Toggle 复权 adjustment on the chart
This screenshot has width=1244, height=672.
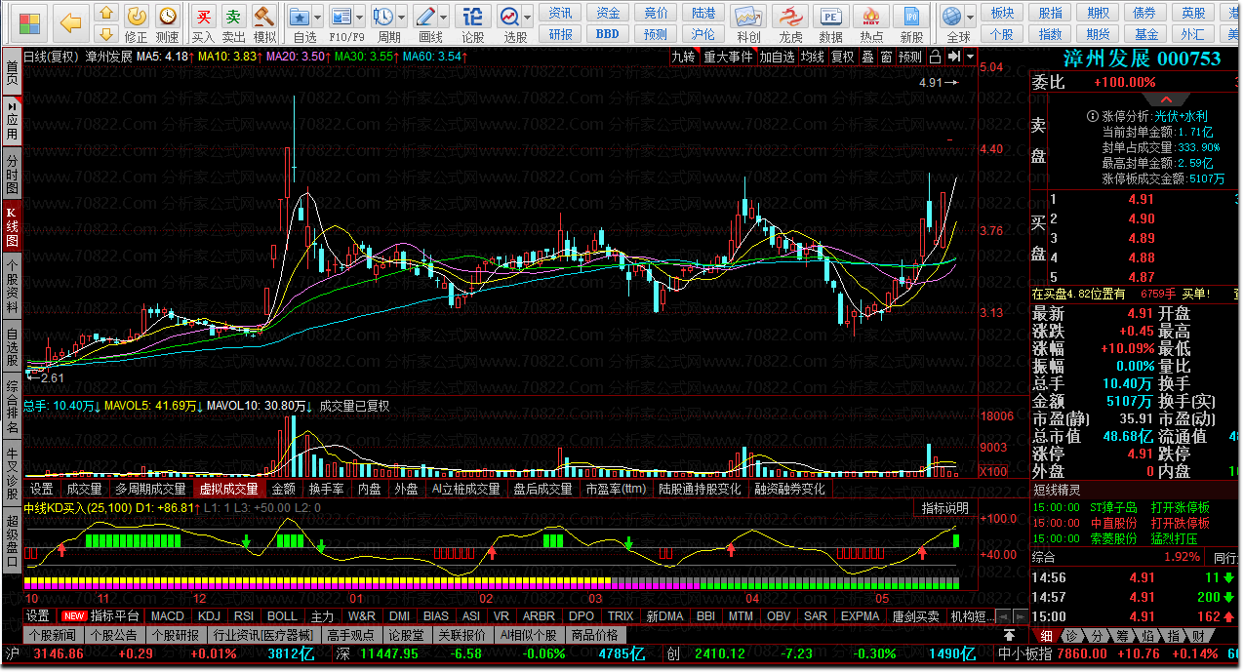pos(842,57)
